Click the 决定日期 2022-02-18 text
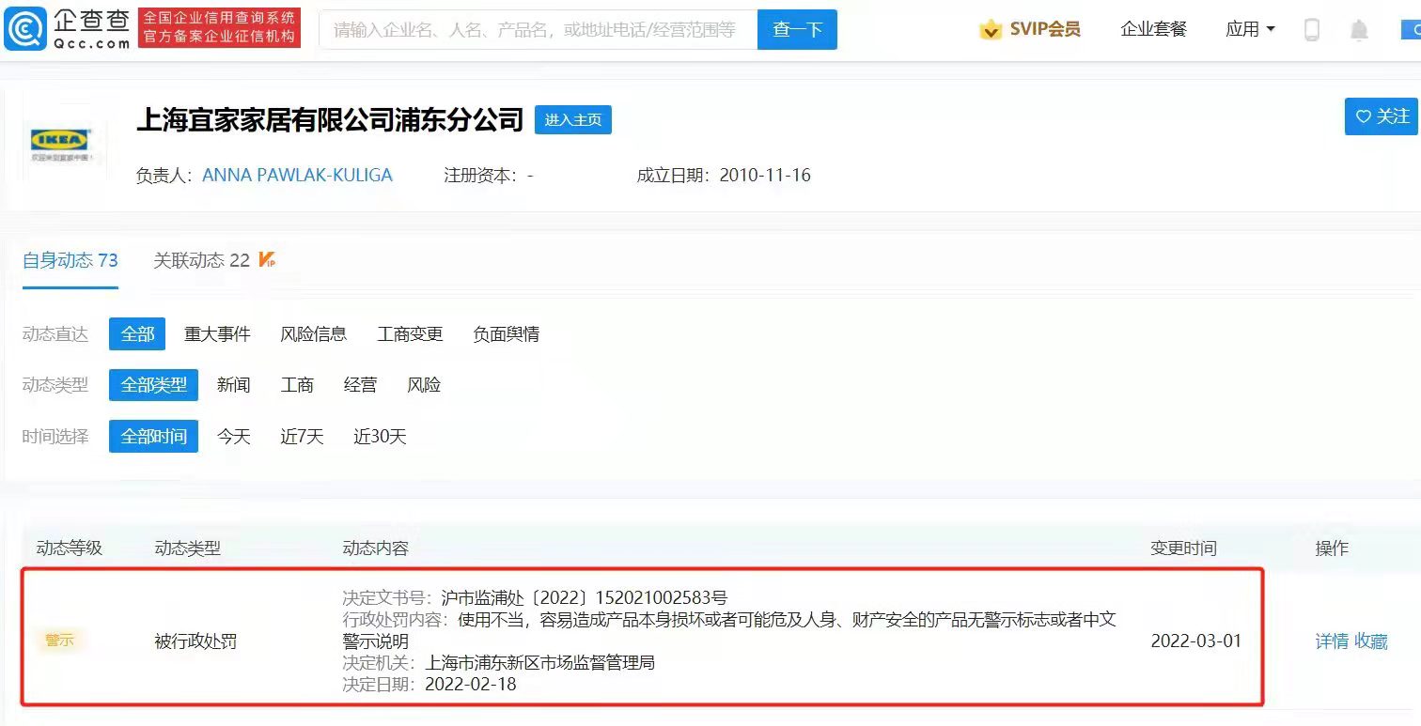 429,685
